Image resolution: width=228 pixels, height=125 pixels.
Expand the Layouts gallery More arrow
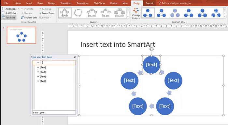[128, 17]
